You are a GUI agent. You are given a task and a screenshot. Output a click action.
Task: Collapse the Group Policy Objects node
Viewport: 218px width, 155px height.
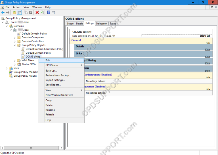pos(15,45)
